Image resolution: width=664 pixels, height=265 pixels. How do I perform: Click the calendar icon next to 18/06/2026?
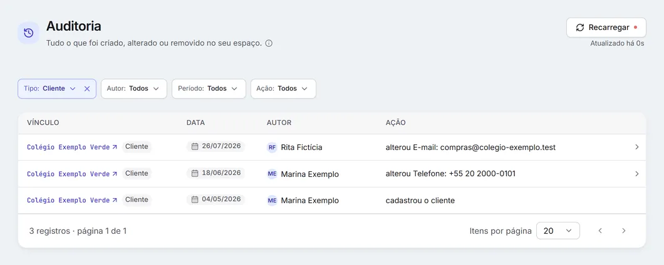[x=195, y=173]
